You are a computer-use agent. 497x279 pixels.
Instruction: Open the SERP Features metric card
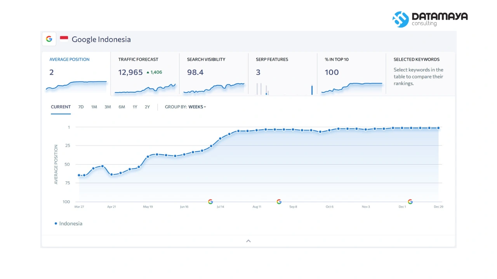click(282, 74)
